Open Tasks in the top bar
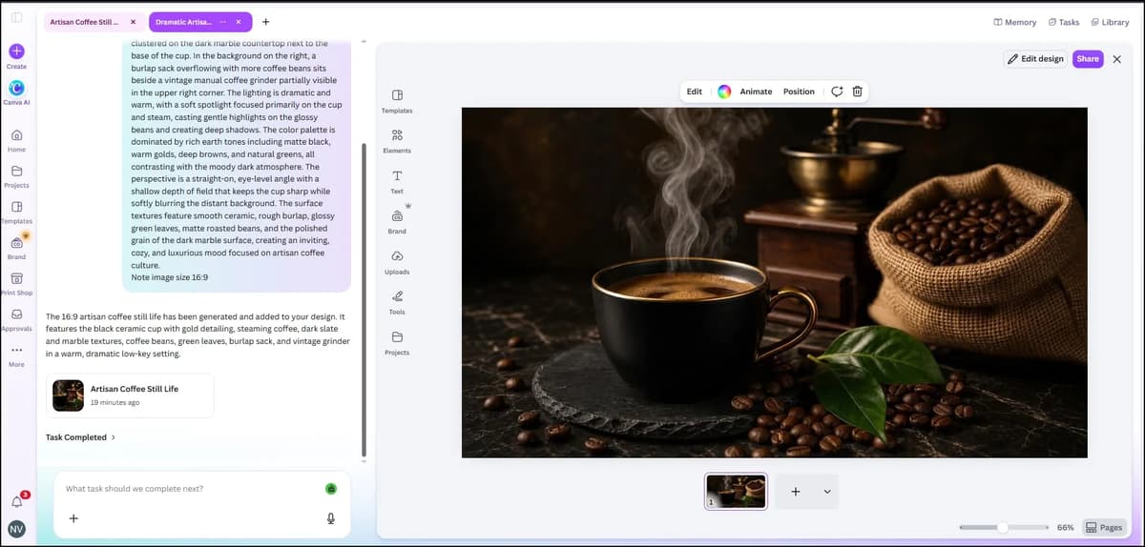1145x547 pixels. tap(1064, 22)
